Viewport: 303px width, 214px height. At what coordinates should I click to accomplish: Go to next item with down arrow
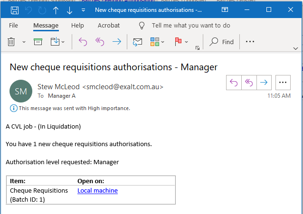pyautogui.click(x=69, y=10)
